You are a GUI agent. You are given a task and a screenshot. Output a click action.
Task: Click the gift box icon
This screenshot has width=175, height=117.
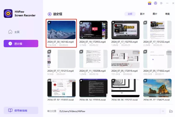click(x=149, y=3)
